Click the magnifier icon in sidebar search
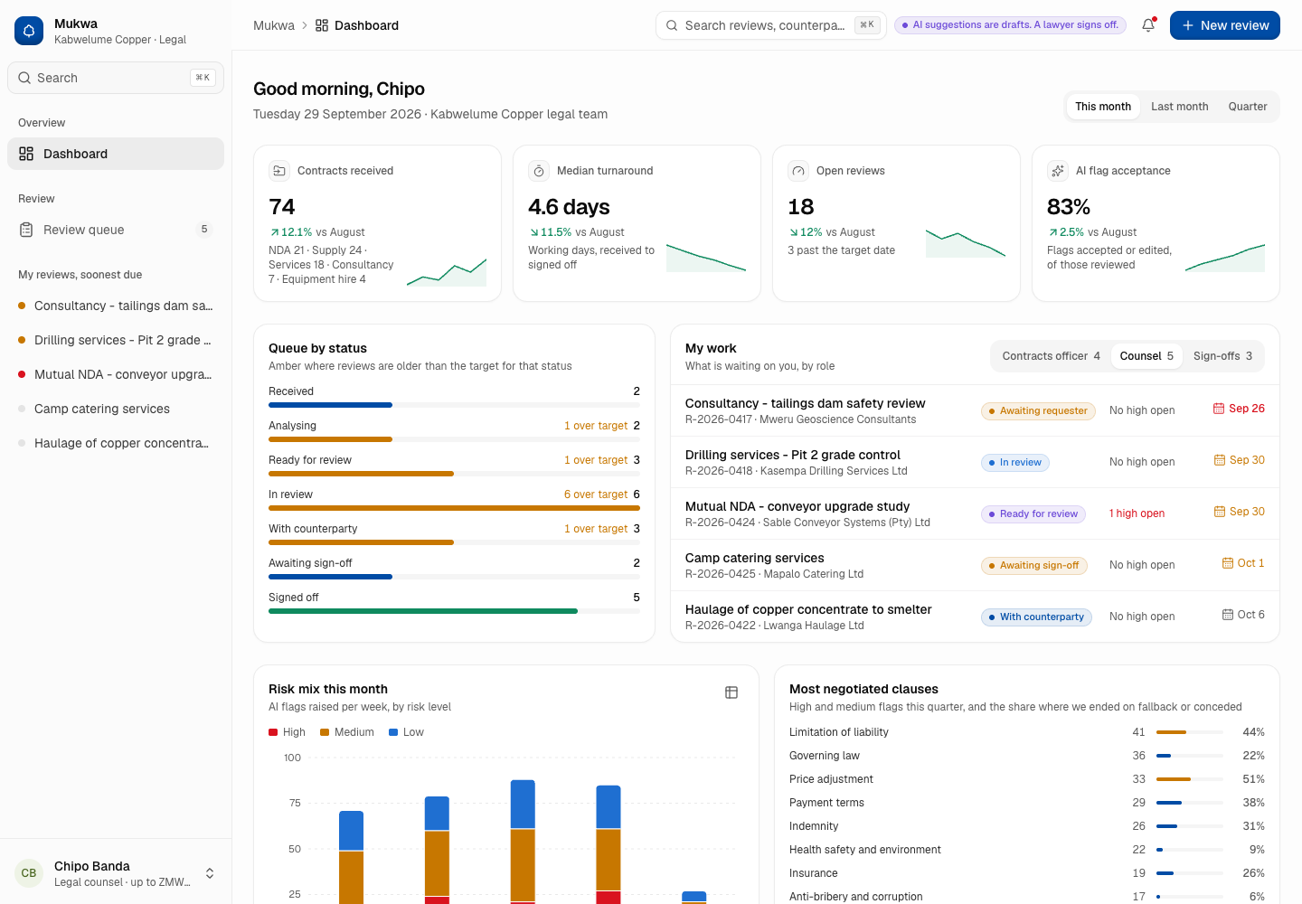 pyautogui.click(x=24, y=78)
